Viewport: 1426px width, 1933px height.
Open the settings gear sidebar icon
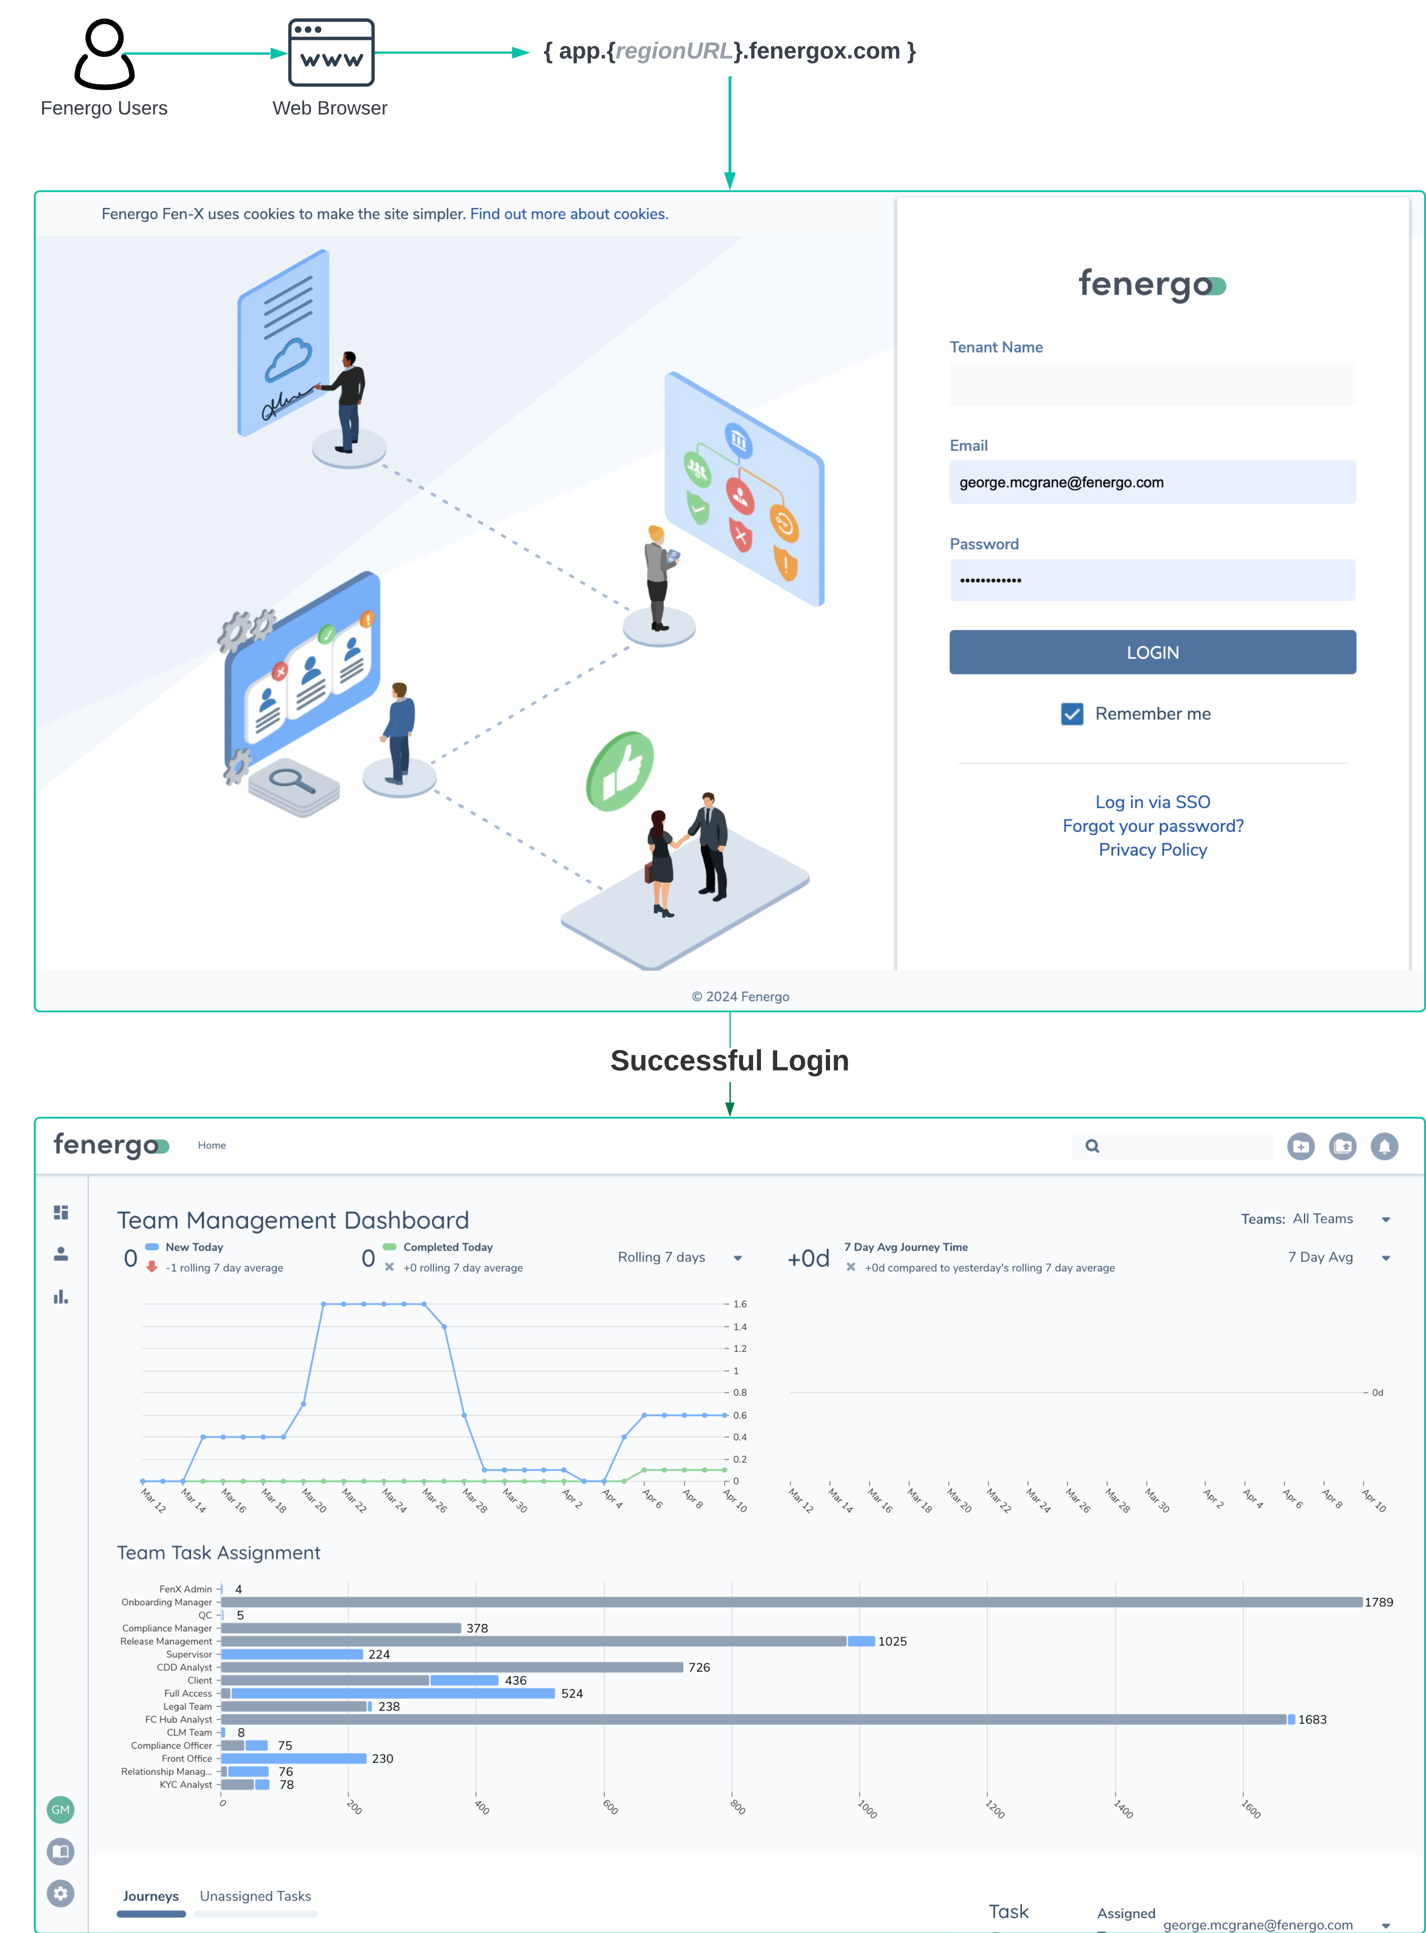(60, 1893)
